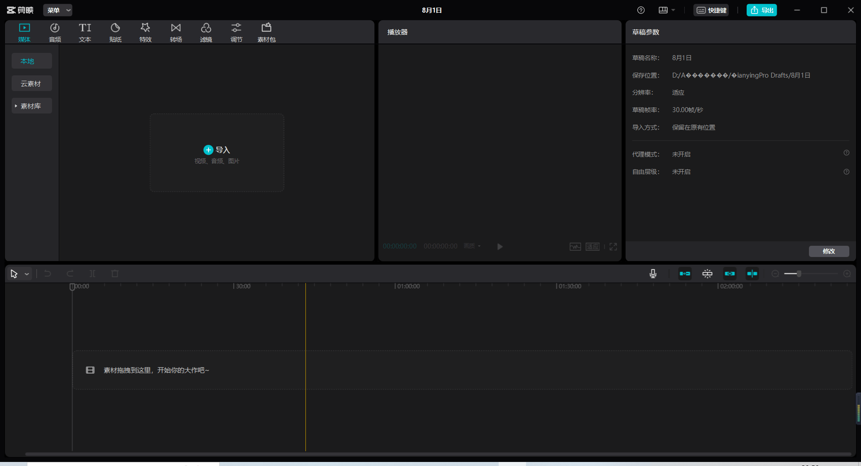The height and width of the screenshot is (466, 861).
Task: Open the 素材包 asset pack tab
Action: 266,33
